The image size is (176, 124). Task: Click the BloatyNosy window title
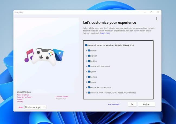tap(19, 12)
